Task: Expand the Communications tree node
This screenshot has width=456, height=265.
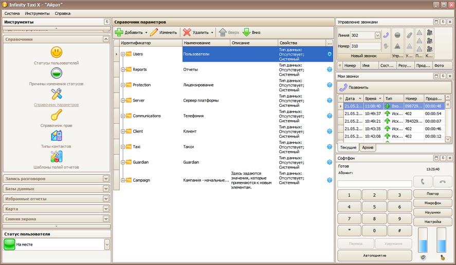Action: [x=123, y=116]
